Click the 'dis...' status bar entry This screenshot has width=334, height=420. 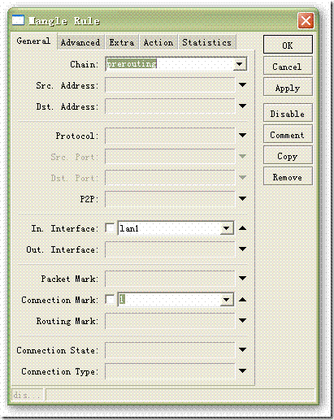click(27, 395)
